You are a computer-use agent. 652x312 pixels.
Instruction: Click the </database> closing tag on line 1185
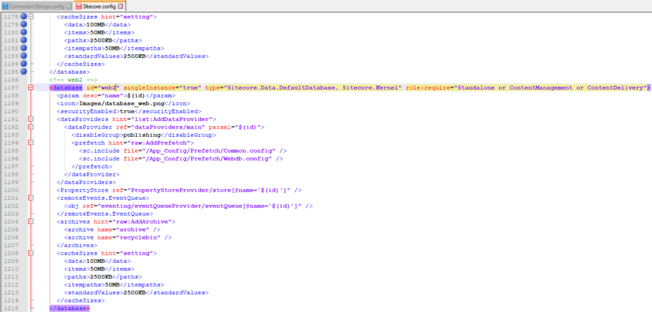[x=69, y=72]
